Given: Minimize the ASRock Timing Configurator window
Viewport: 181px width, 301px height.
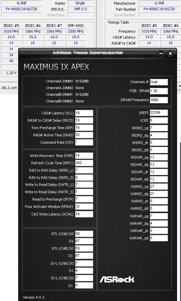Looking at the screenshot, I should (x=161, y=54).
